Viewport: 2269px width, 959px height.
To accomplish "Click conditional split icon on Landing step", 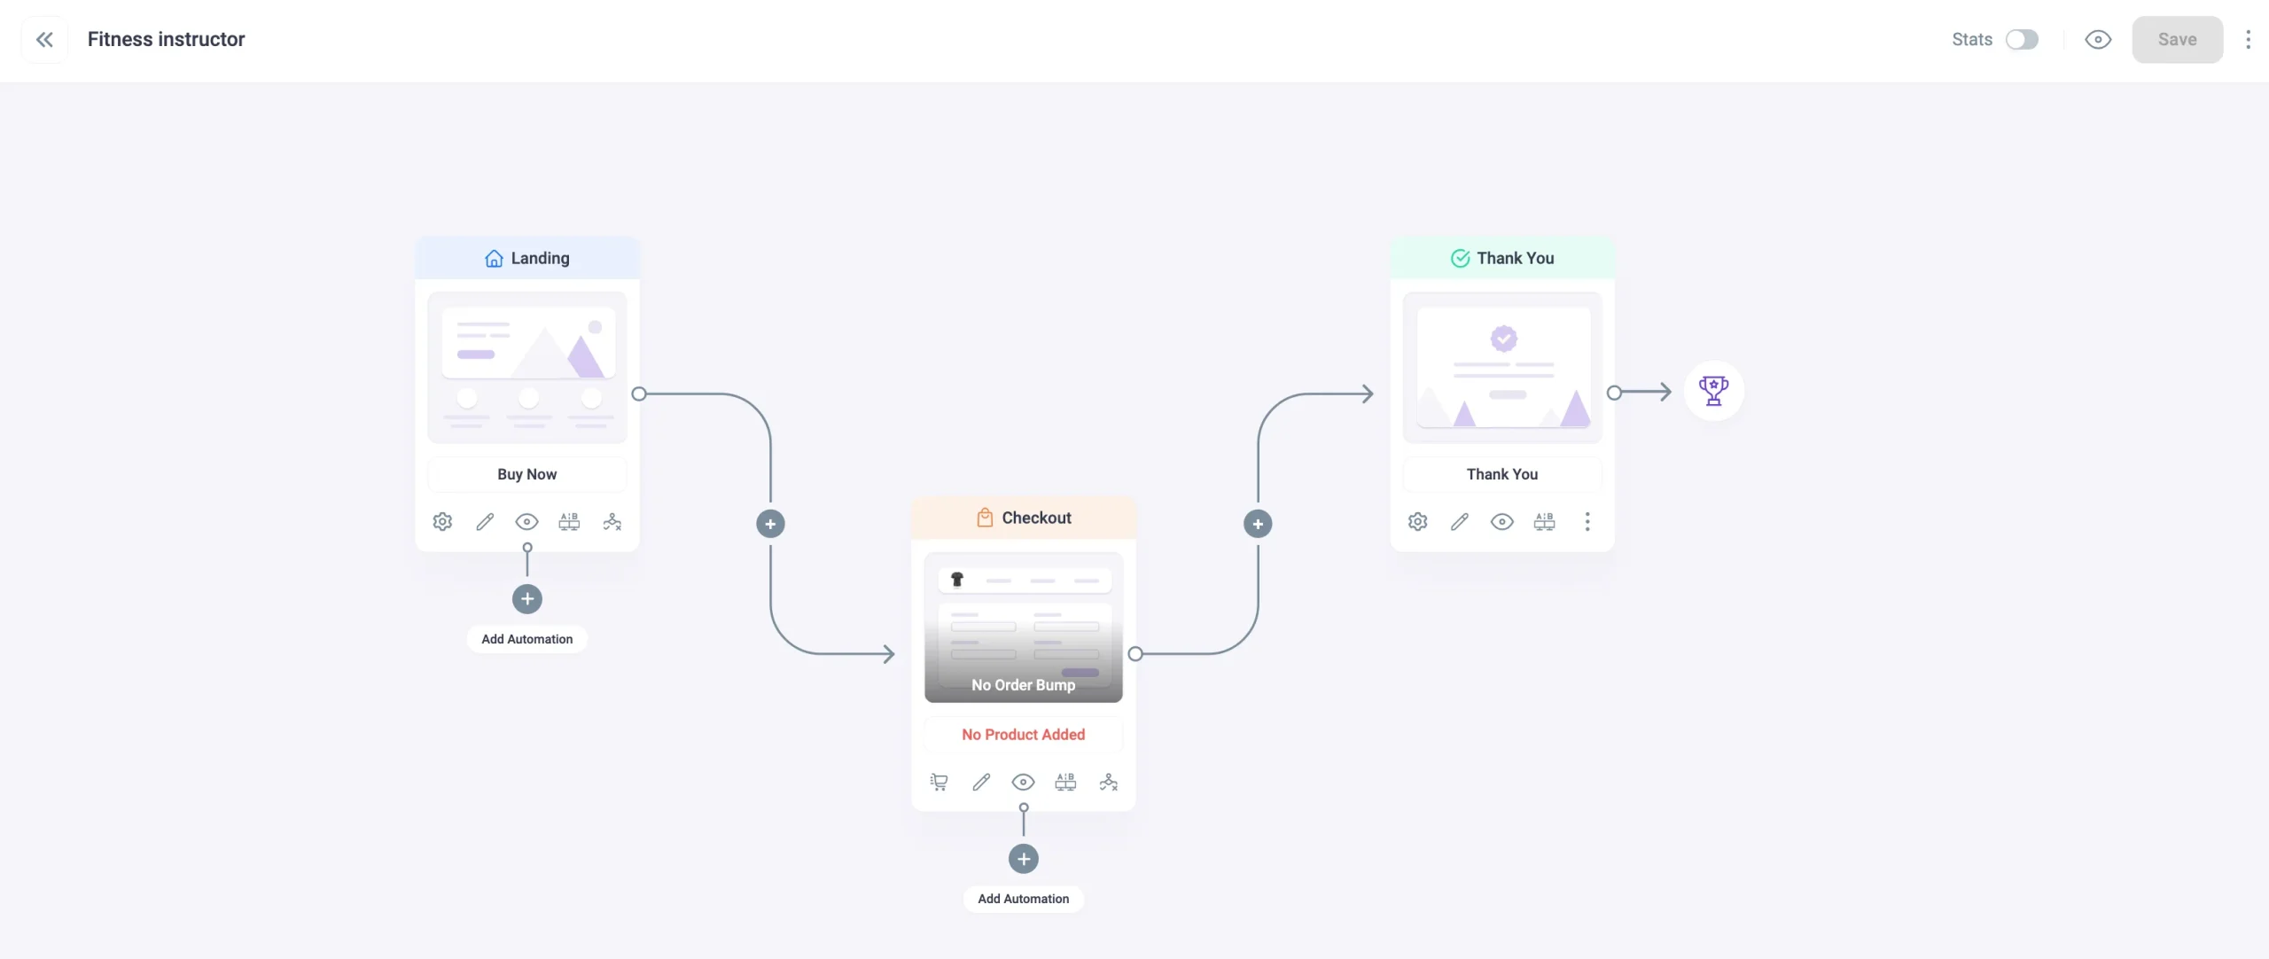I will point(612,522).
